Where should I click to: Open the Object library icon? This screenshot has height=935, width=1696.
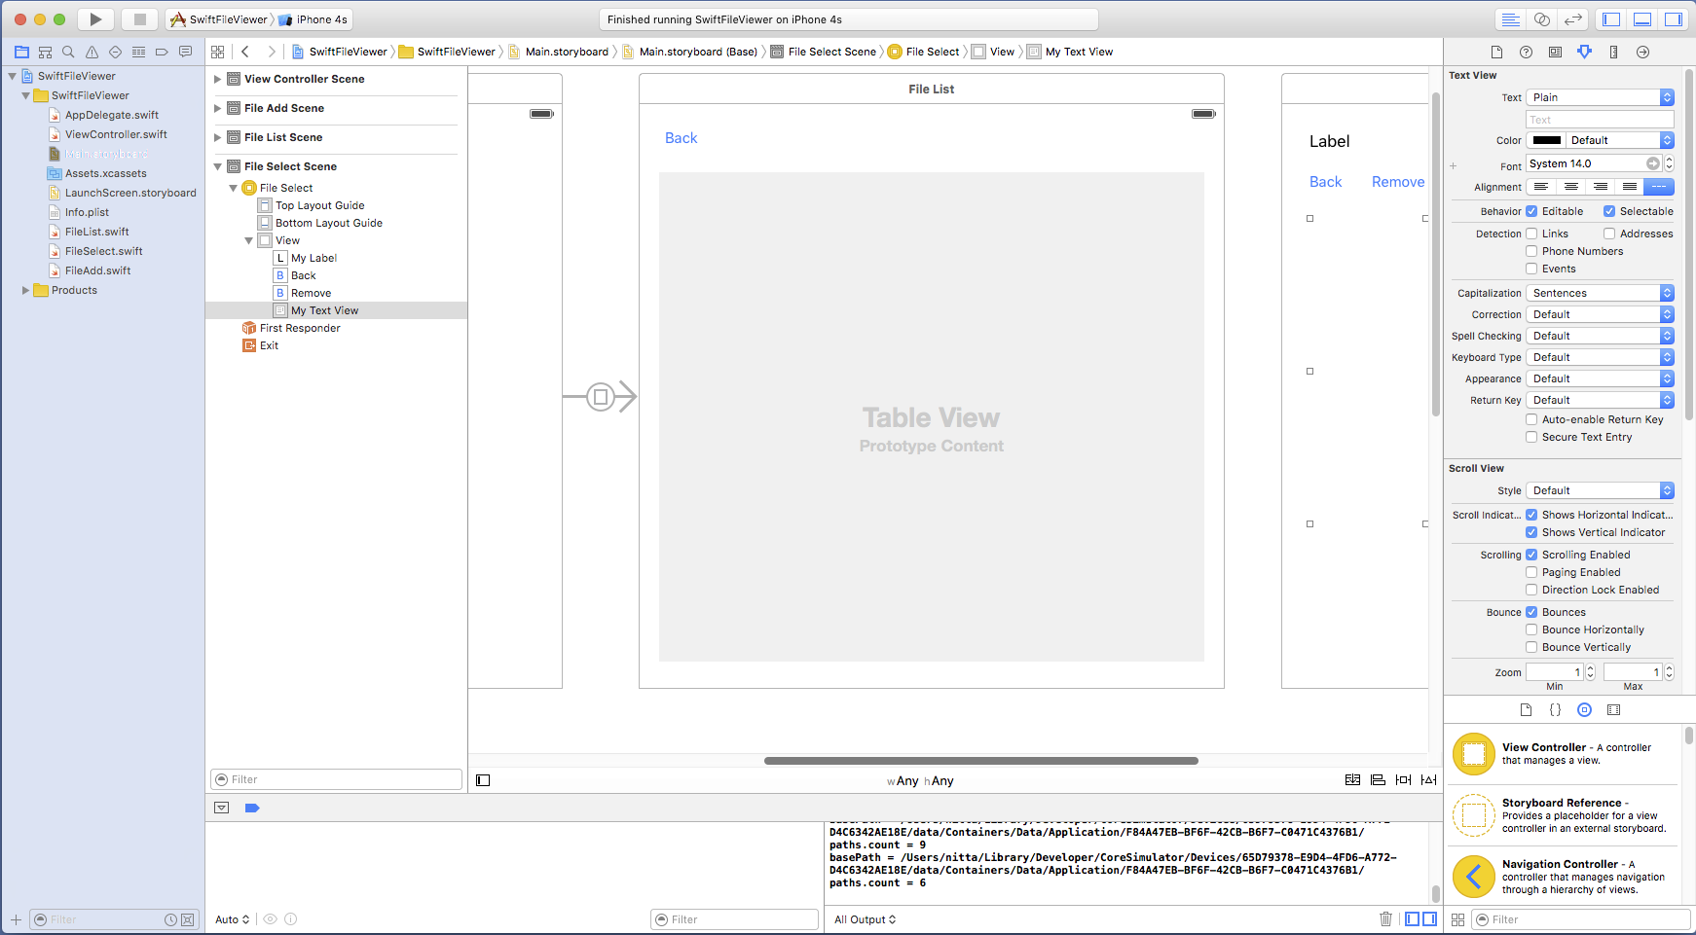coord(1584,710)
